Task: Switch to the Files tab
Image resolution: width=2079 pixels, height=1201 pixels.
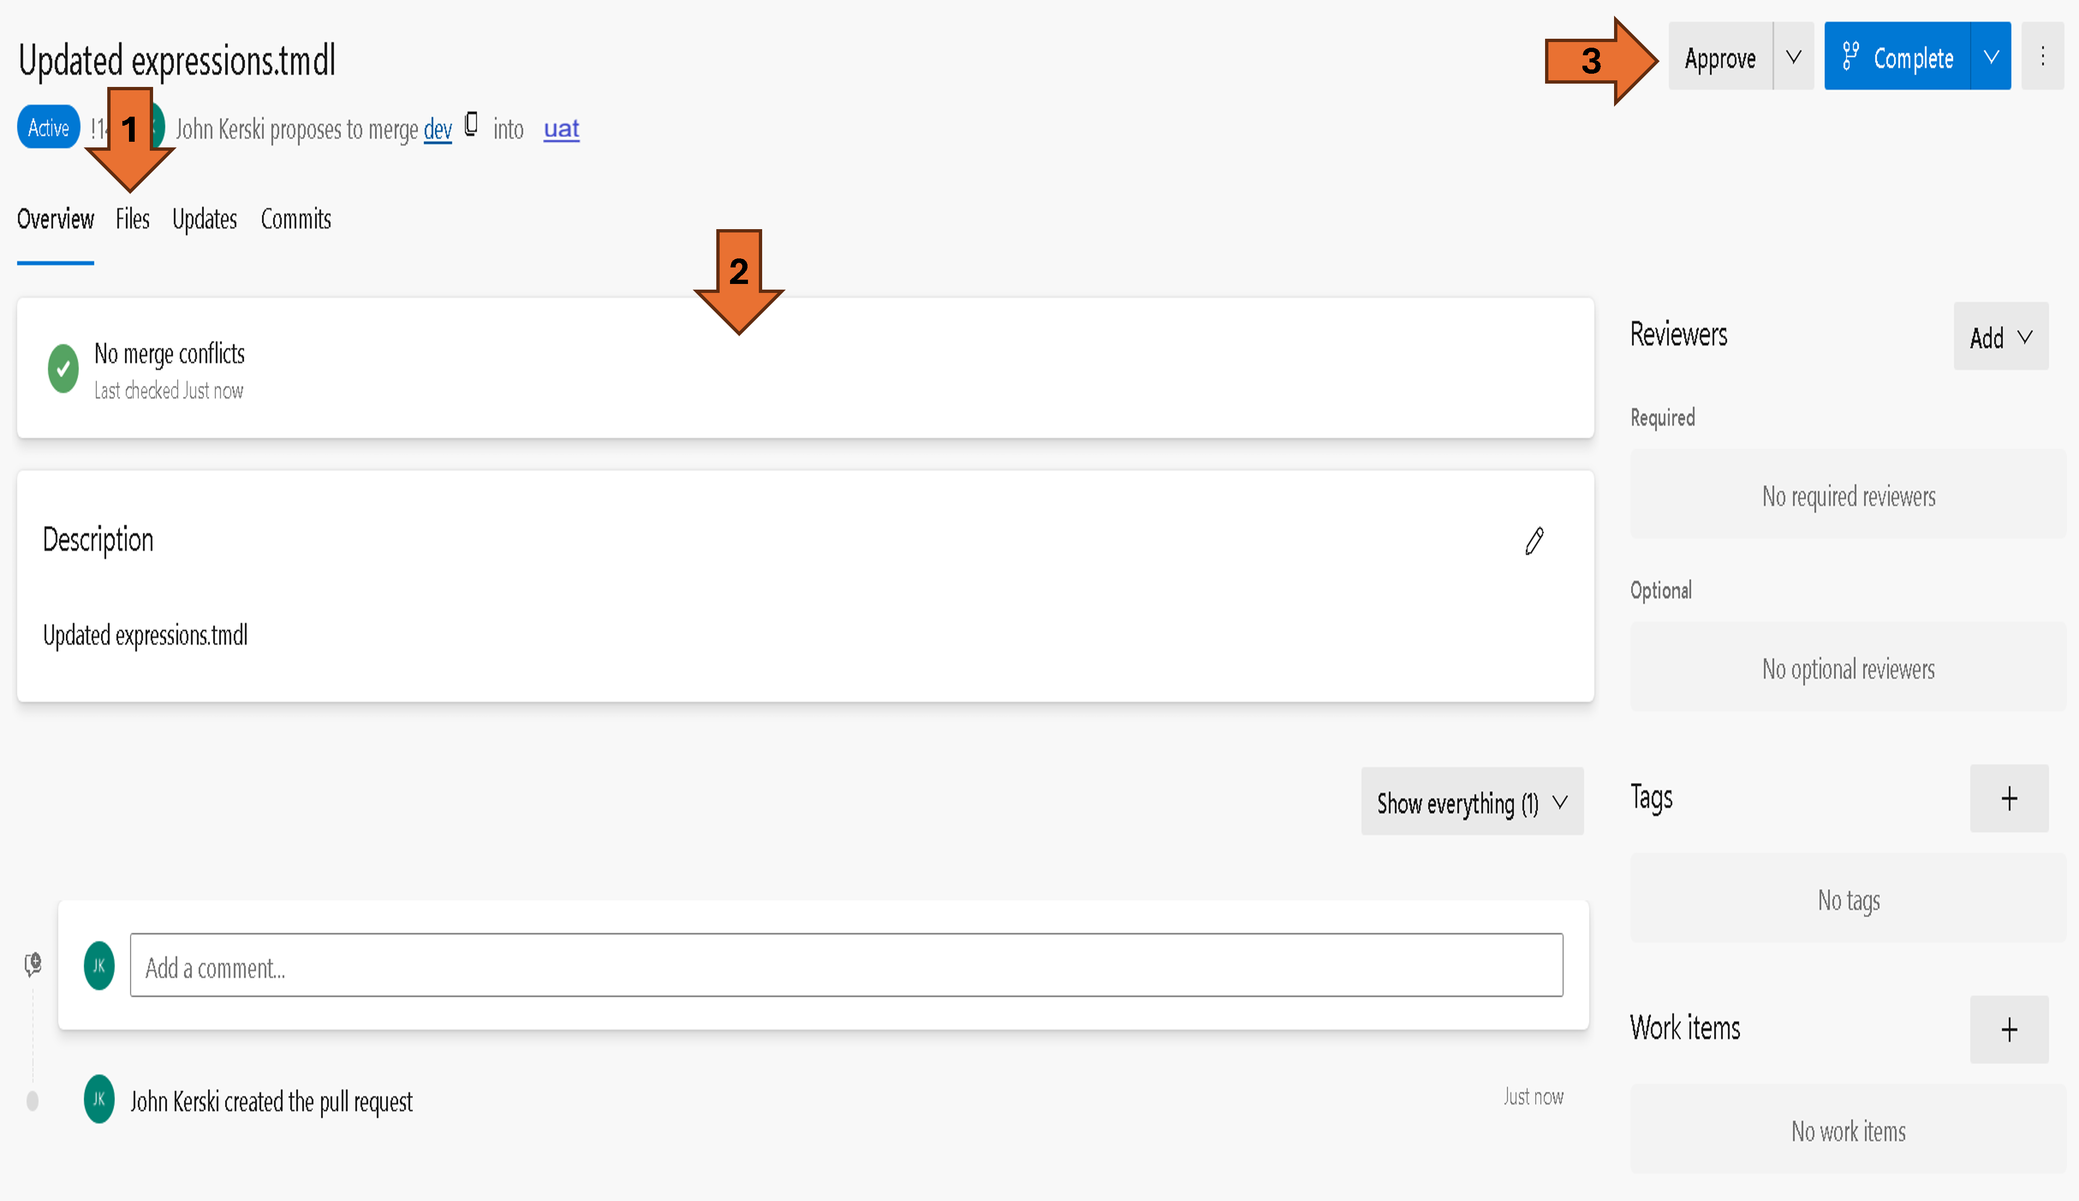Action: [133, 219]
